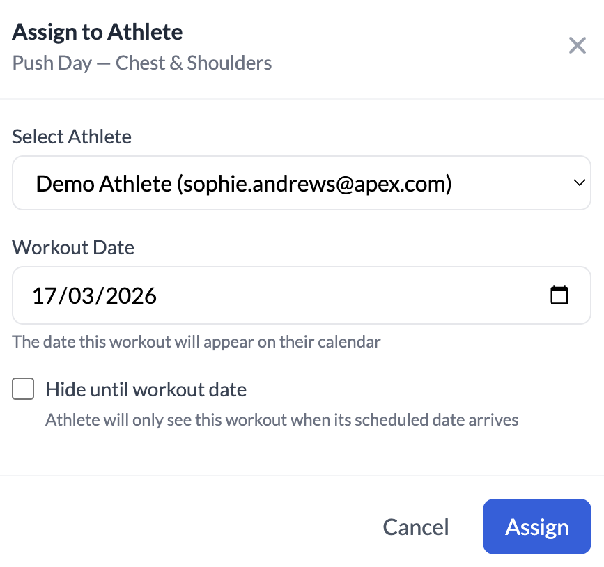Click the calendar glyph inside the date box
This screenshot has width=604, height=567.
point(560,295)
